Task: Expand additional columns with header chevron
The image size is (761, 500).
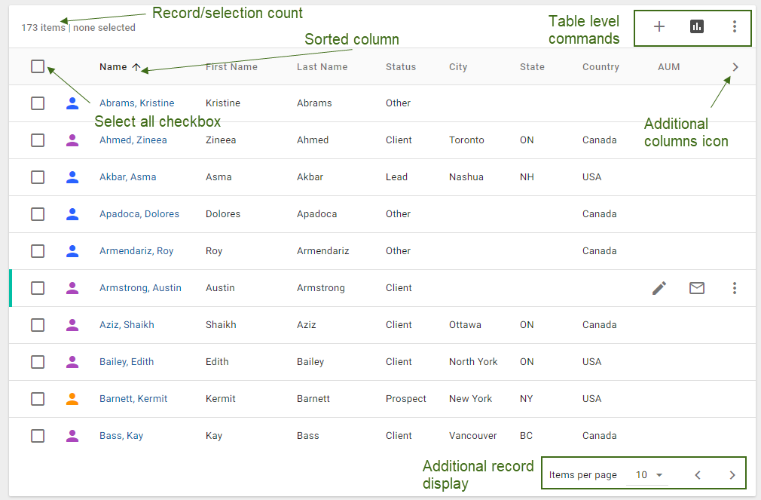Action: (735, 67)
